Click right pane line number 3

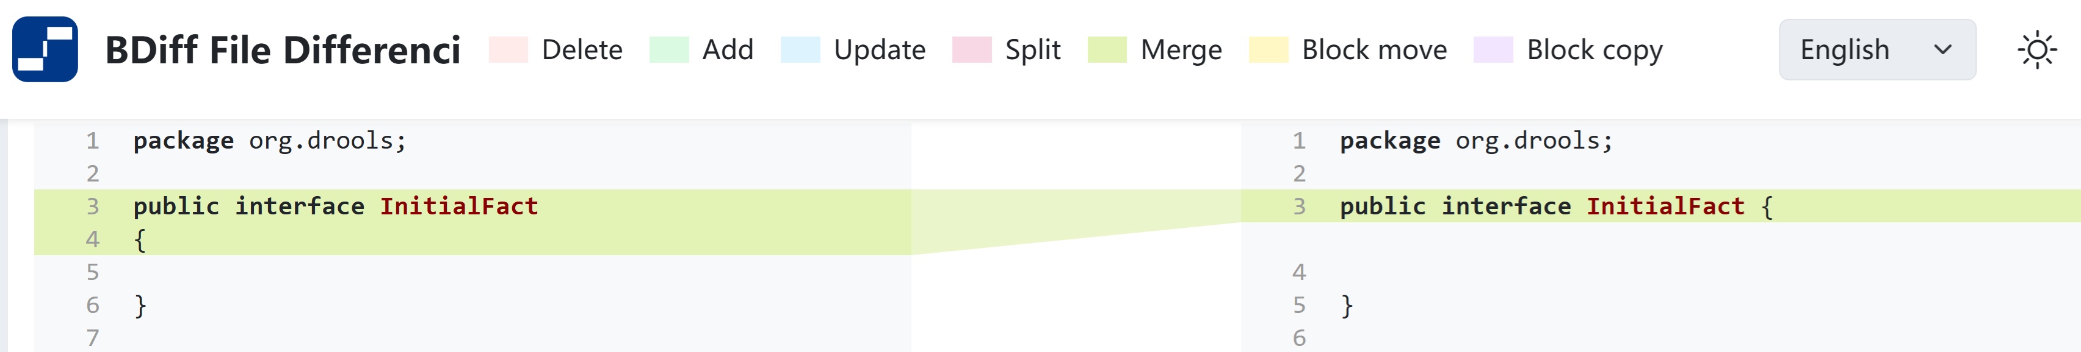tap(1299, 206)
